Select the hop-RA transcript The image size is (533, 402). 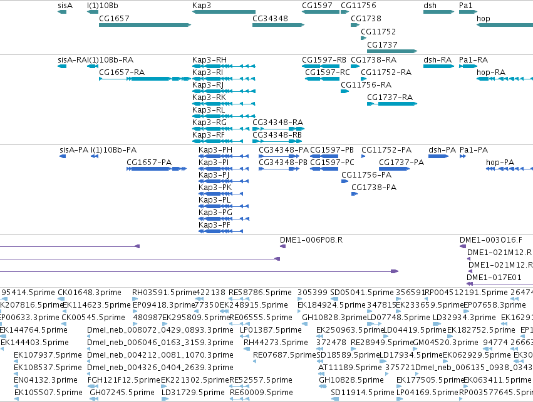pyautogui.click(x=505, y=79)
